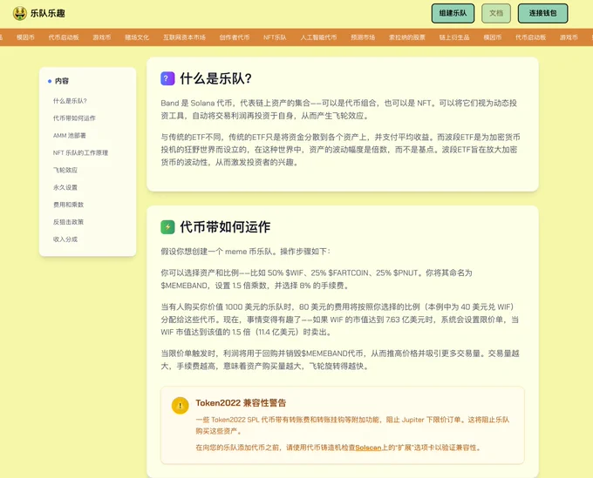The height and width of the screenshot is (478, 593).
Task: Select 互联网资本市场 in the orange bar
Action: [x=184, y=37]
